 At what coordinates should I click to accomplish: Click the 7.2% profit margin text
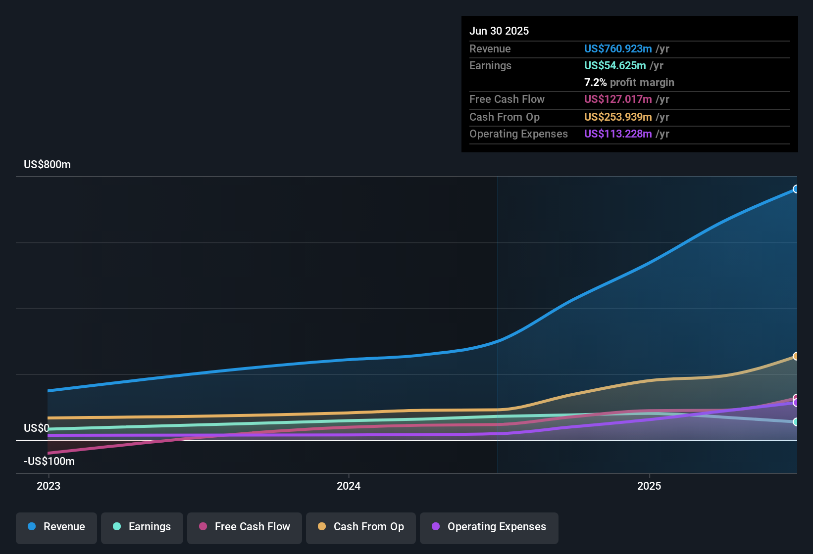point(629,82)
